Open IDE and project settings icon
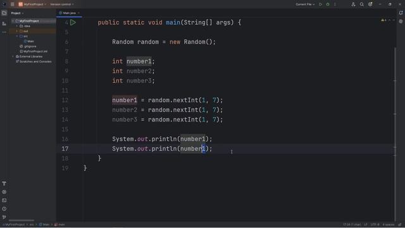405x228 pixels. click(370, 4)
